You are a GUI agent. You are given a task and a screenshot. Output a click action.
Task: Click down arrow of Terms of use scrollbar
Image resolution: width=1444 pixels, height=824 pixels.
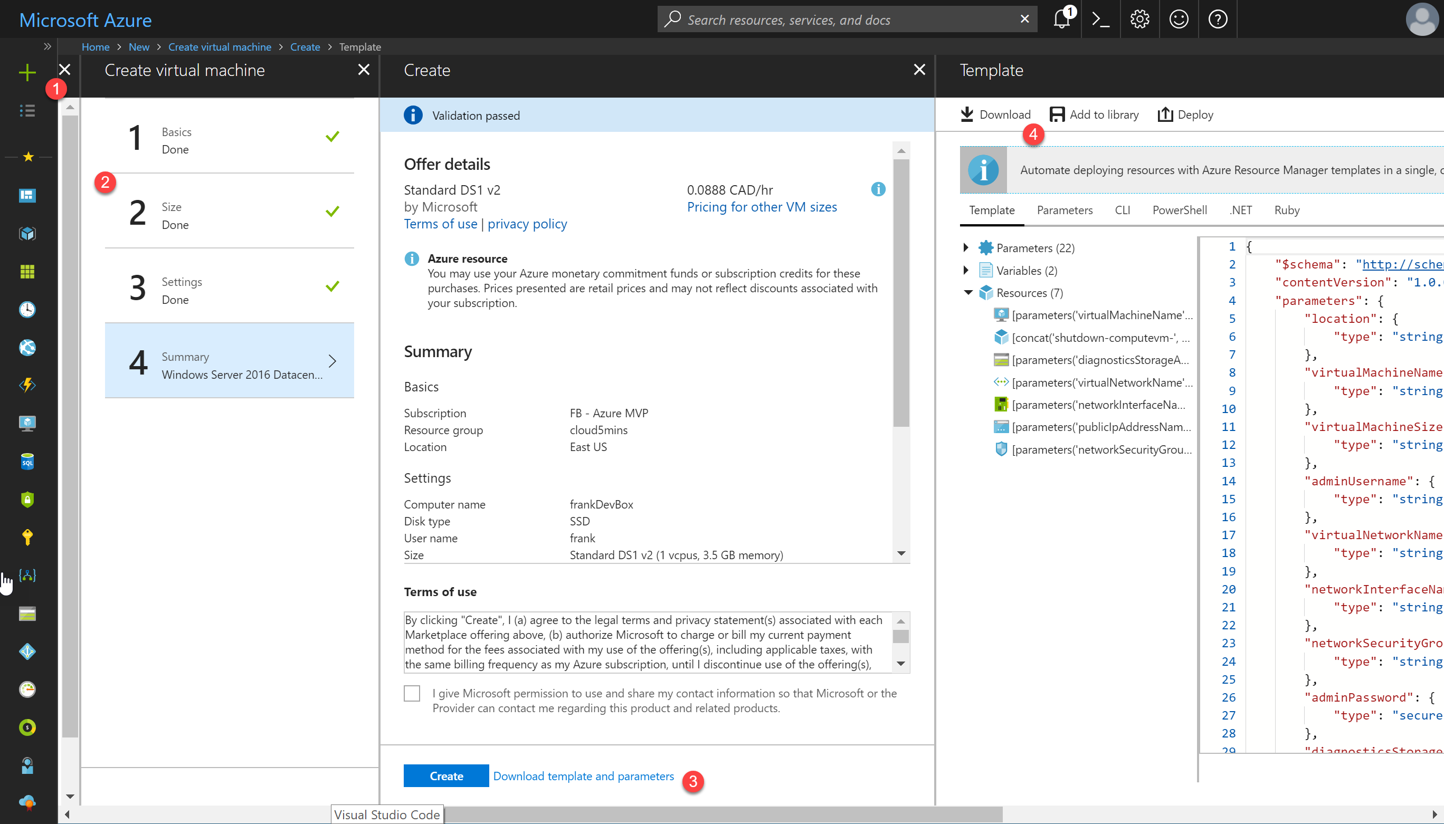tap(901, 663)
